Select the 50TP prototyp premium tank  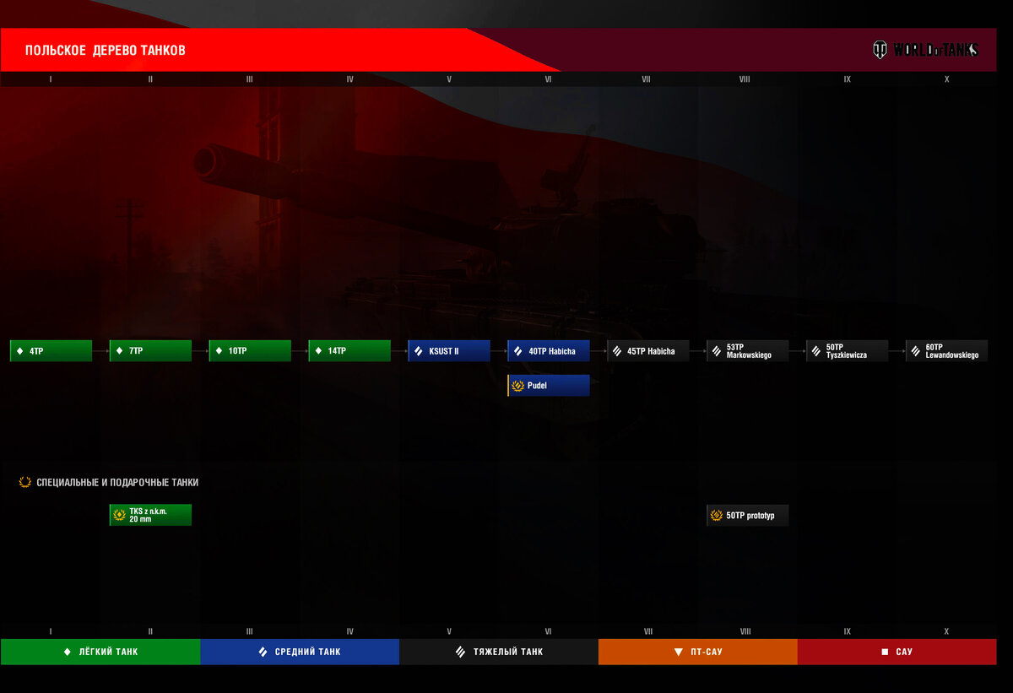(748, 515)
